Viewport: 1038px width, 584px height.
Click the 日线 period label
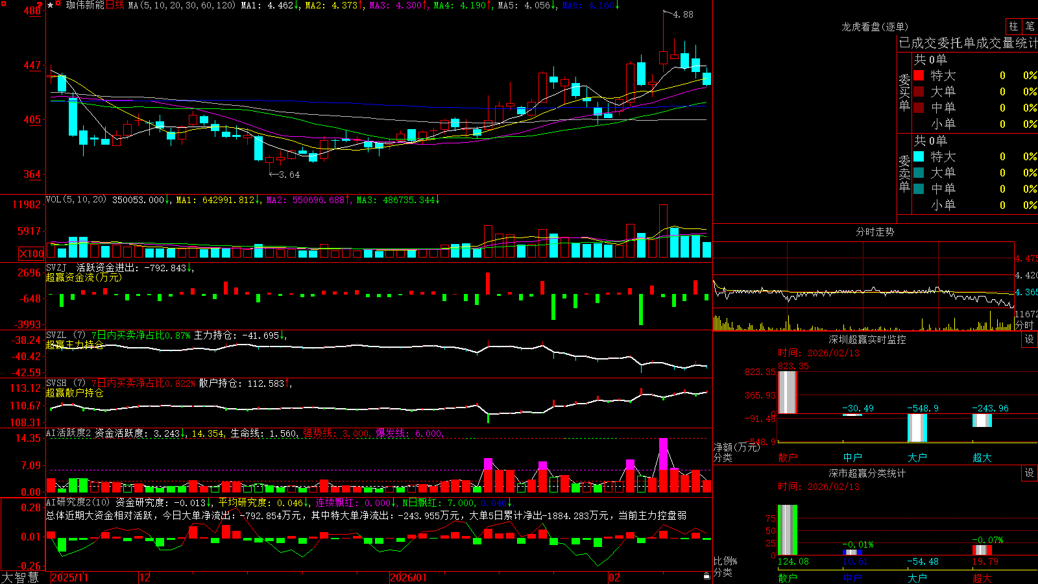pyautogui.click(x=115, y=5)
